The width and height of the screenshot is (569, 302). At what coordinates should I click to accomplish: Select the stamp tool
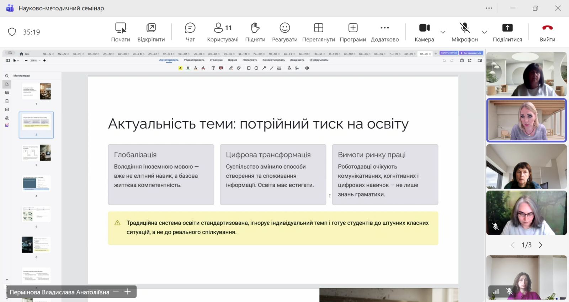tap(289, 68)
